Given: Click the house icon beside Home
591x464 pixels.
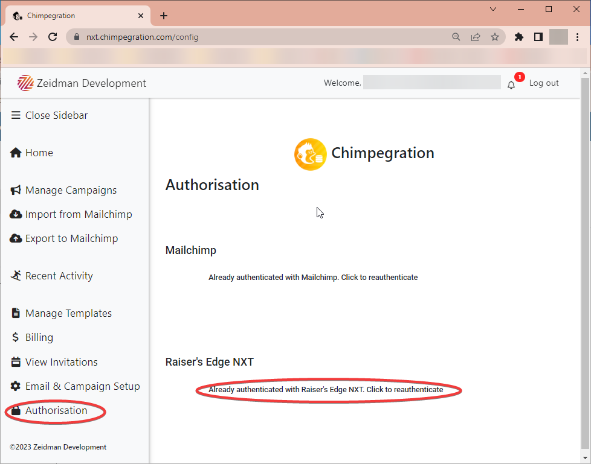Looking at the screenshot, I should [16, 153].
